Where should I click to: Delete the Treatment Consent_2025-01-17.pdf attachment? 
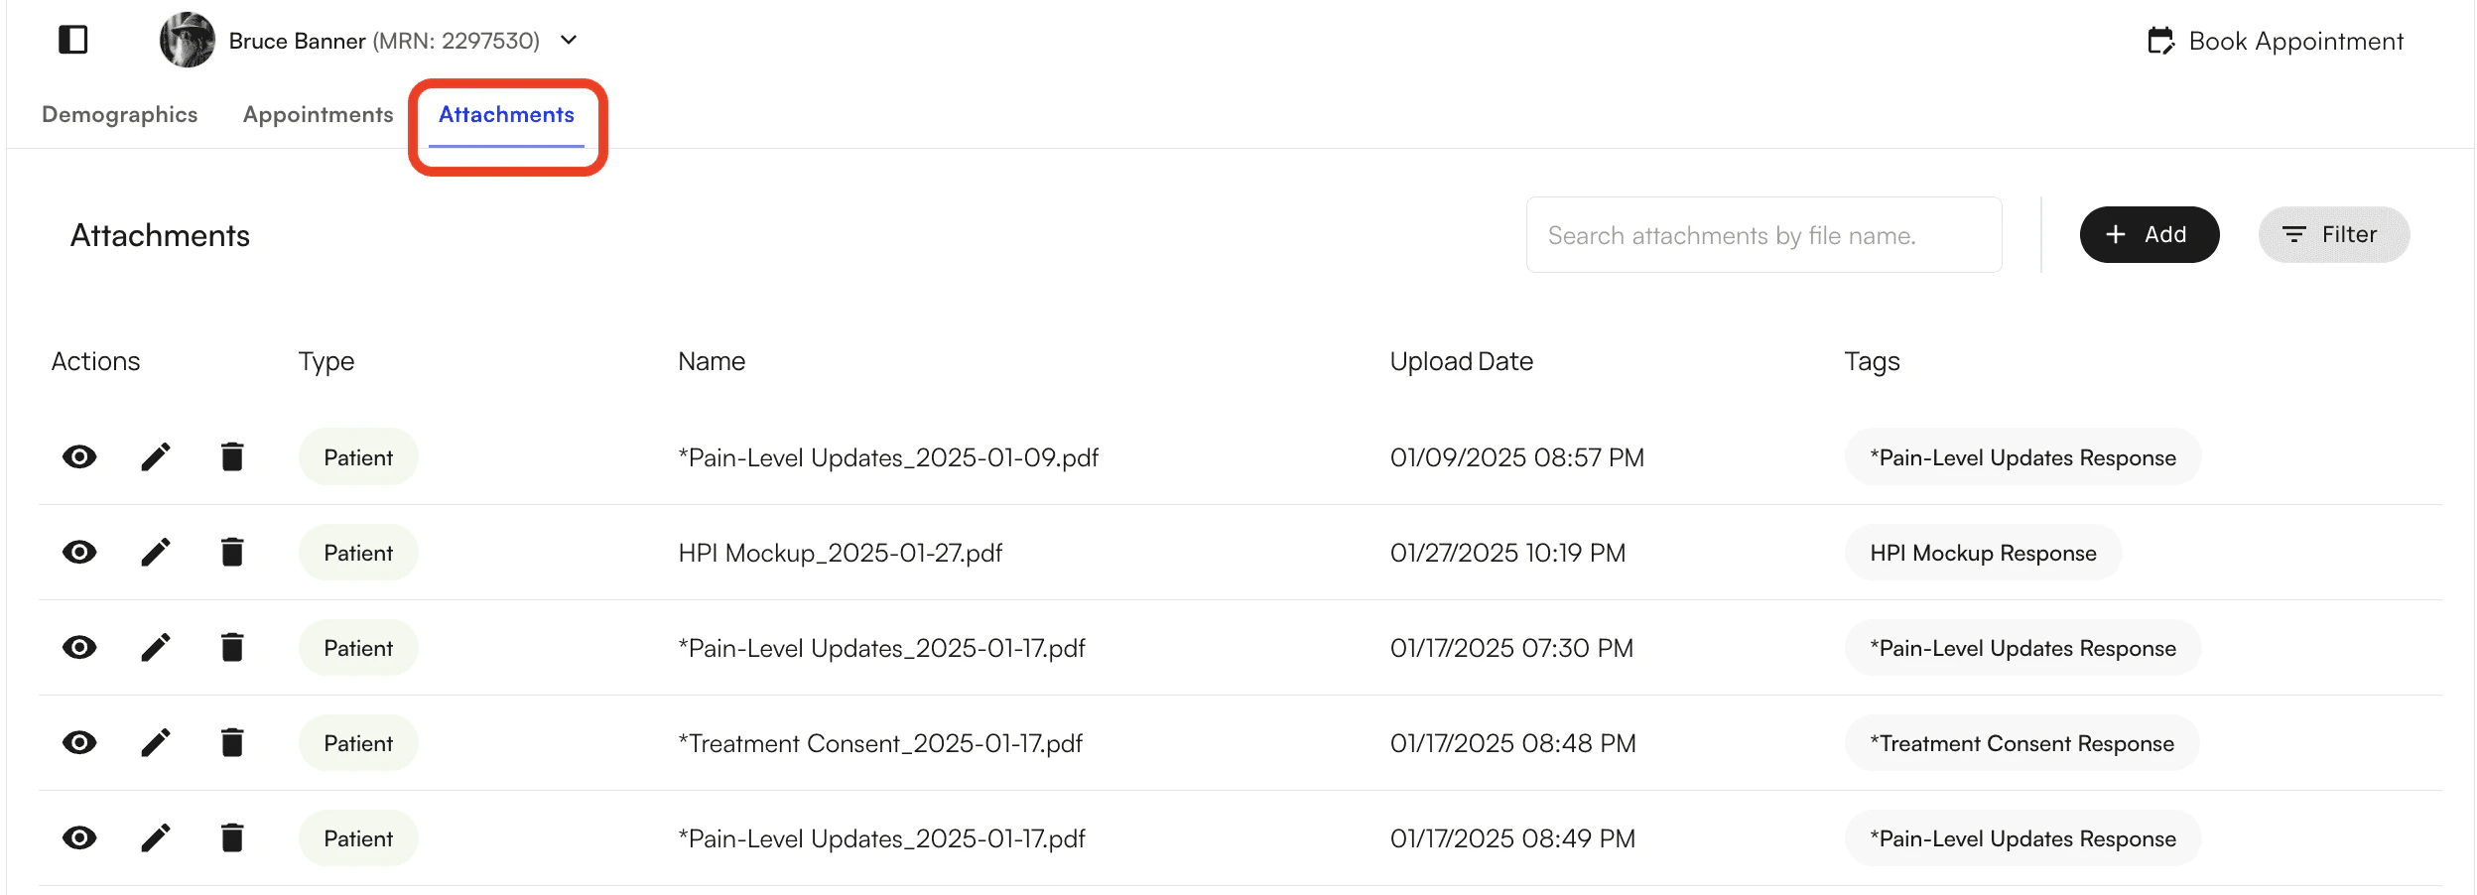click(232, 742)
